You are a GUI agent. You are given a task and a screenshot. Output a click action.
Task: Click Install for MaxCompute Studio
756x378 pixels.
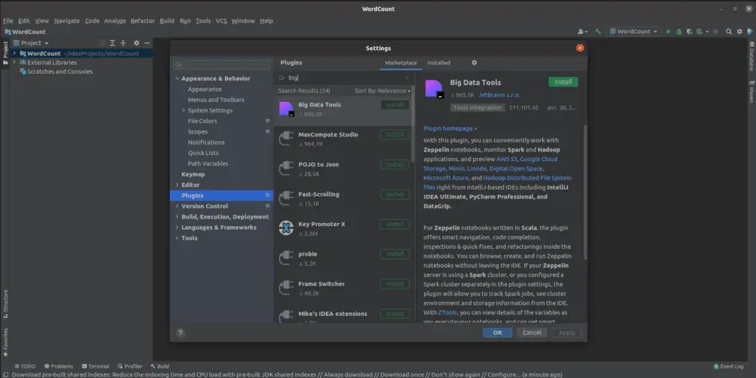[x=395, y=135]
